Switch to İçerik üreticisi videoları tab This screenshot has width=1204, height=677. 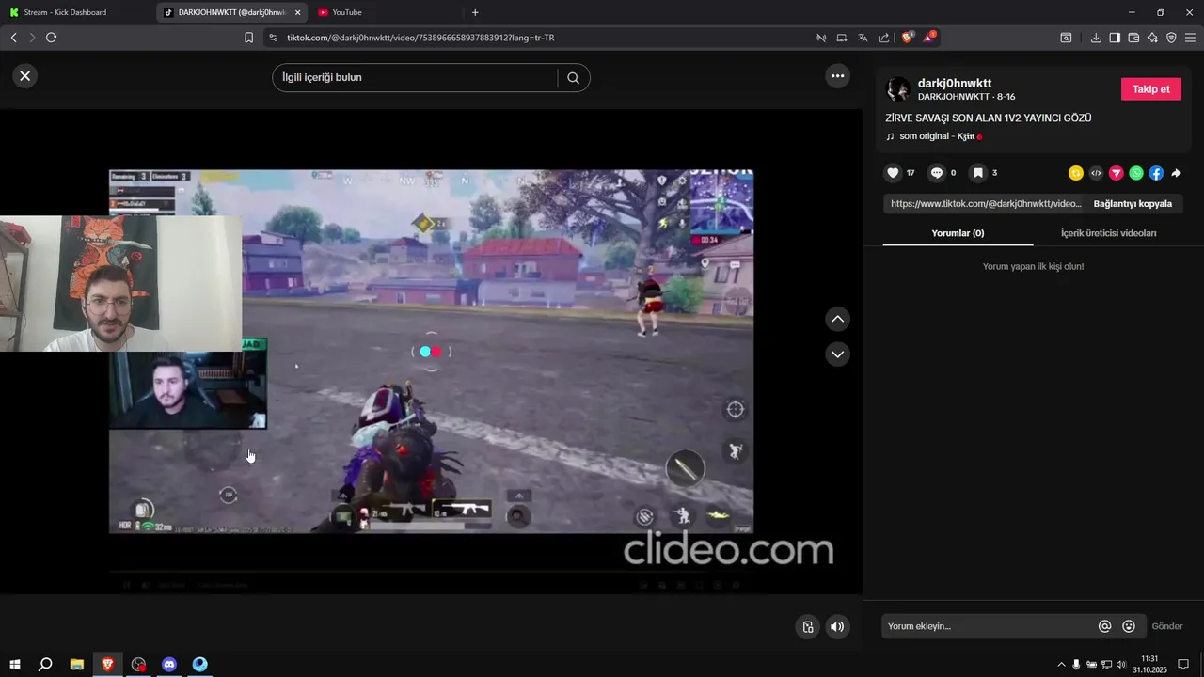pos(1108,233)
